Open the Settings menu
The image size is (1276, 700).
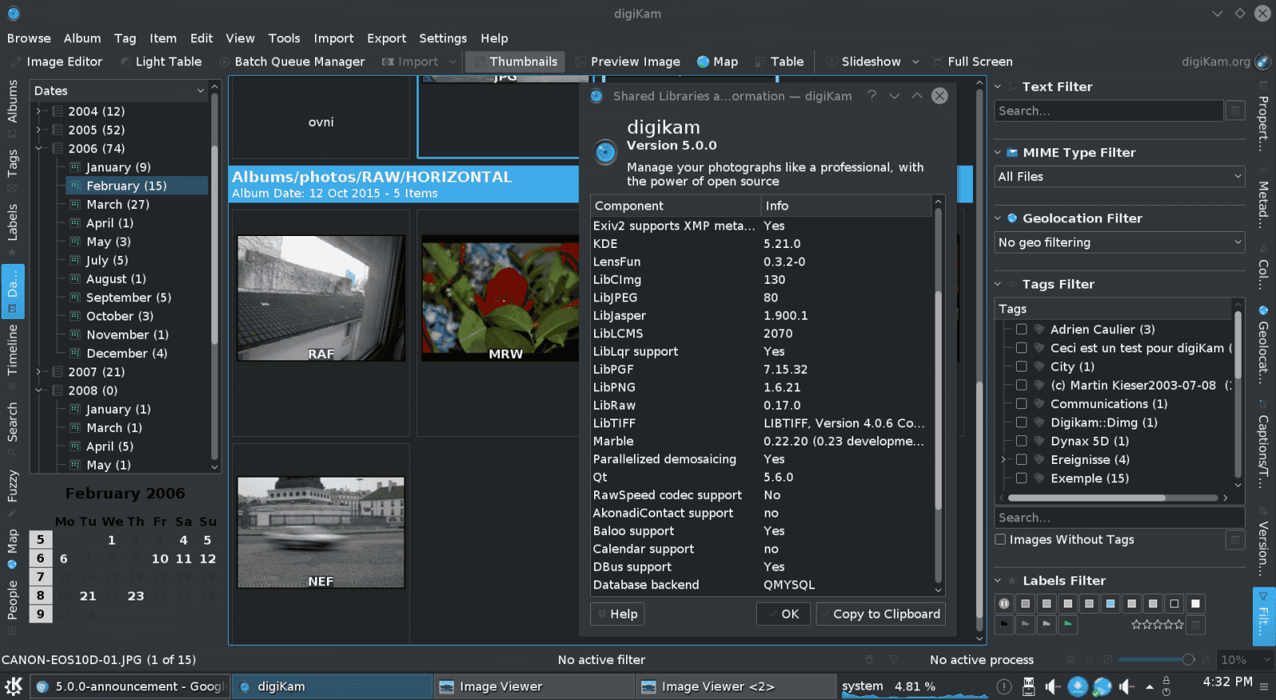pyautogui.click(x=443, y=38)
